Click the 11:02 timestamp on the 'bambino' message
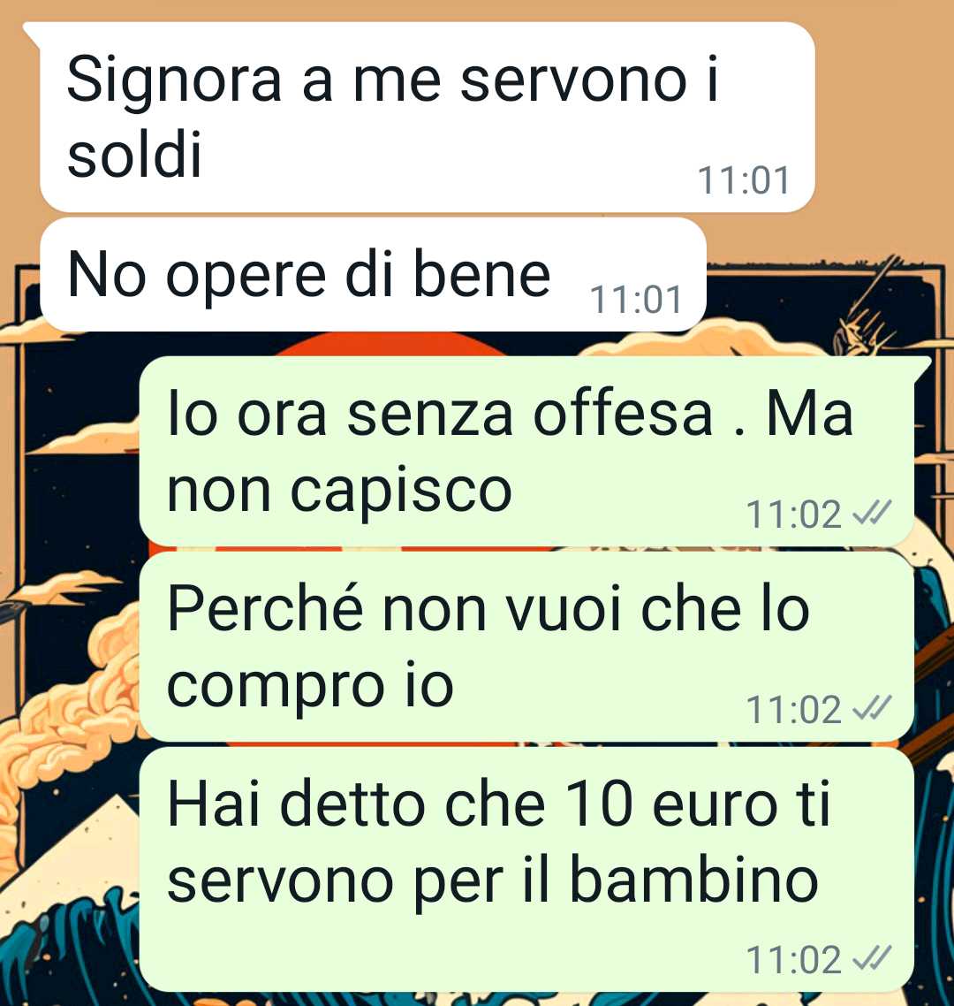954x1006 pixels. (x=794, y=960)
